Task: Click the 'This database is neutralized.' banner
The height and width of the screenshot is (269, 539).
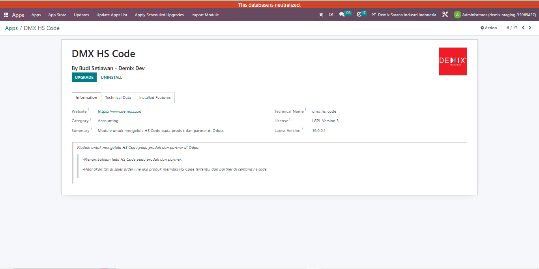Action: click(269, 5)
